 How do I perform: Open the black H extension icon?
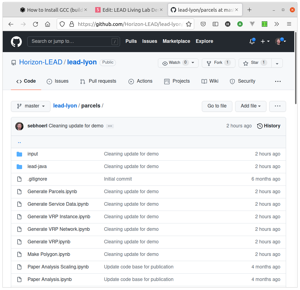tap(228, 24)
